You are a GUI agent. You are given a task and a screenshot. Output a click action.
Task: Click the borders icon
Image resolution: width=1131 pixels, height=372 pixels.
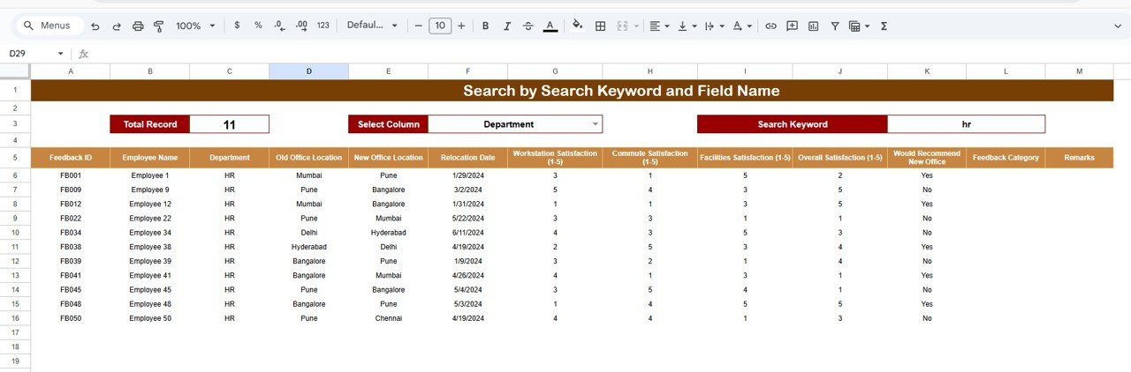600,26
